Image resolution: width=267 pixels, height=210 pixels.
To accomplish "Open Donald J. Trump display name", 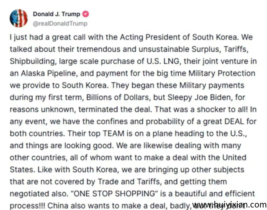I will tap(56, 14).
